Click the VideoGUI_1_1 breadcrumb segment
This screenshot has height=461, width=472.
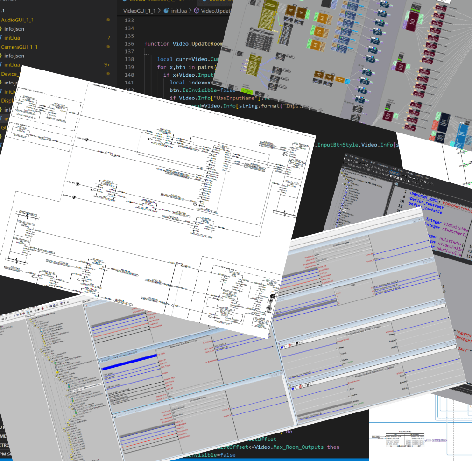click(x=140, y=11)
